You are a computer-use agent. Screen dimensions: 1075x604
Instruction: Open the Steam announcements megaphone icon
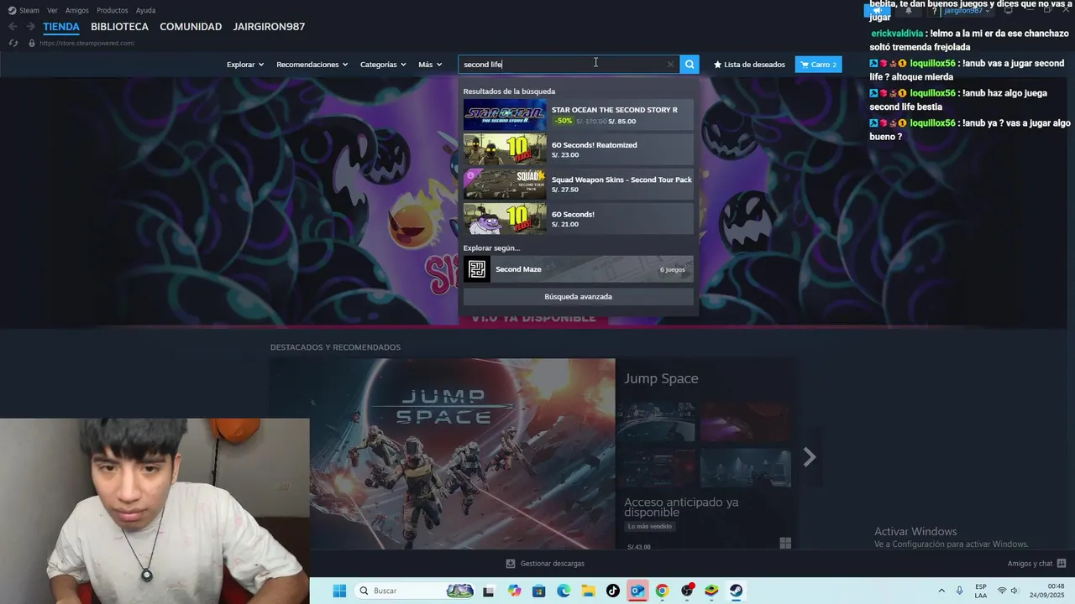coord(877,11)
